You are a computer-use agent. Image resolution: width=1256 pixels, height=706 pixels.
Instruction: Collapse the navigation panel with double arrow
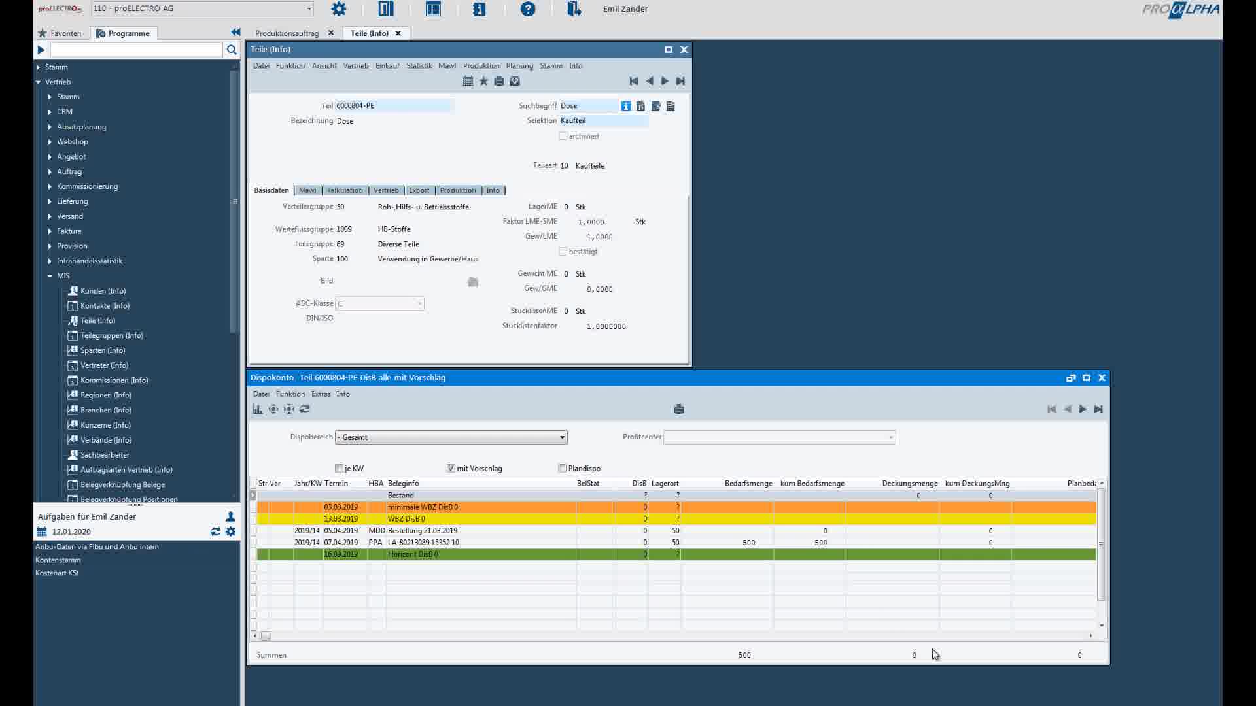coord(236,33)
